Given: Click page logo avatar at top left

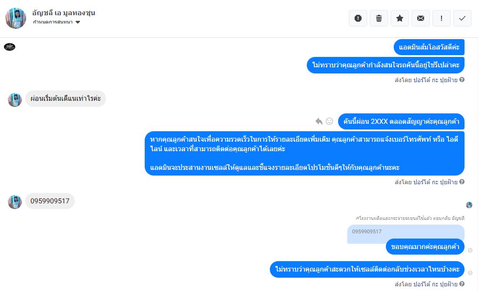Looking at the screenshot, I should [10, 46].
